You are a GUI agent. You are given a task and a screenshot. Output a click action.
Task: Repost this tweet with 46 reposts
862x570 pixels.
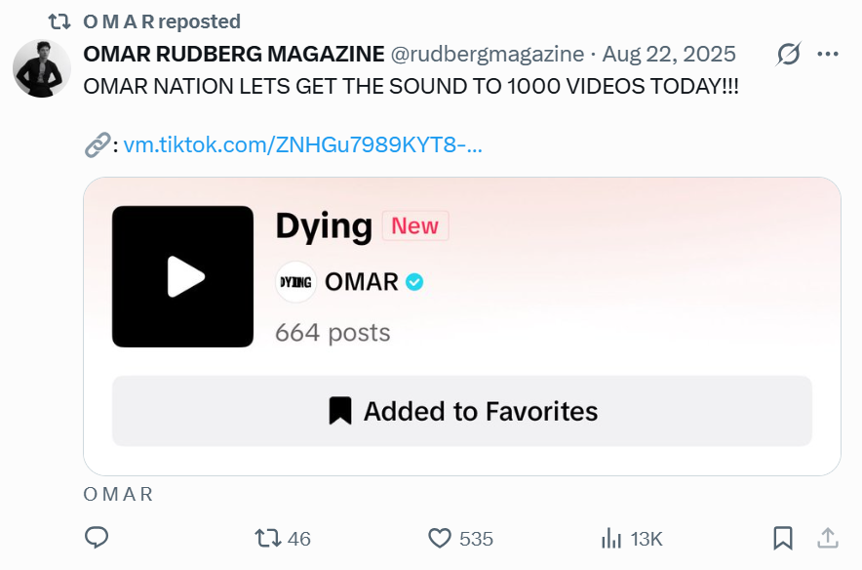coord(267,538)
